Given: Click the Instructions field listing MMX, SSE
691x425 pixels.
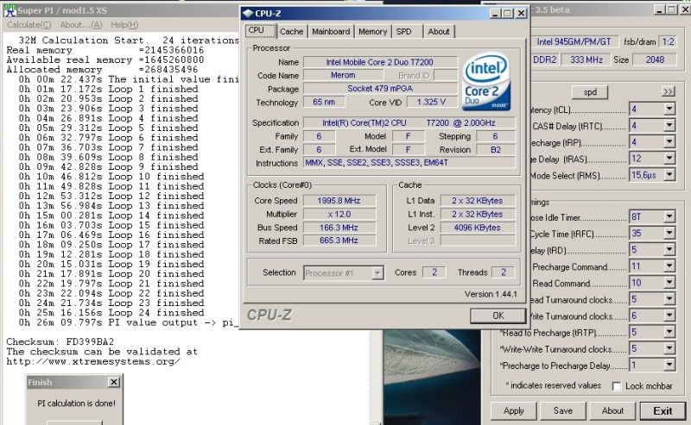Looking at the screenshot, I should click(x=409, y=163).
